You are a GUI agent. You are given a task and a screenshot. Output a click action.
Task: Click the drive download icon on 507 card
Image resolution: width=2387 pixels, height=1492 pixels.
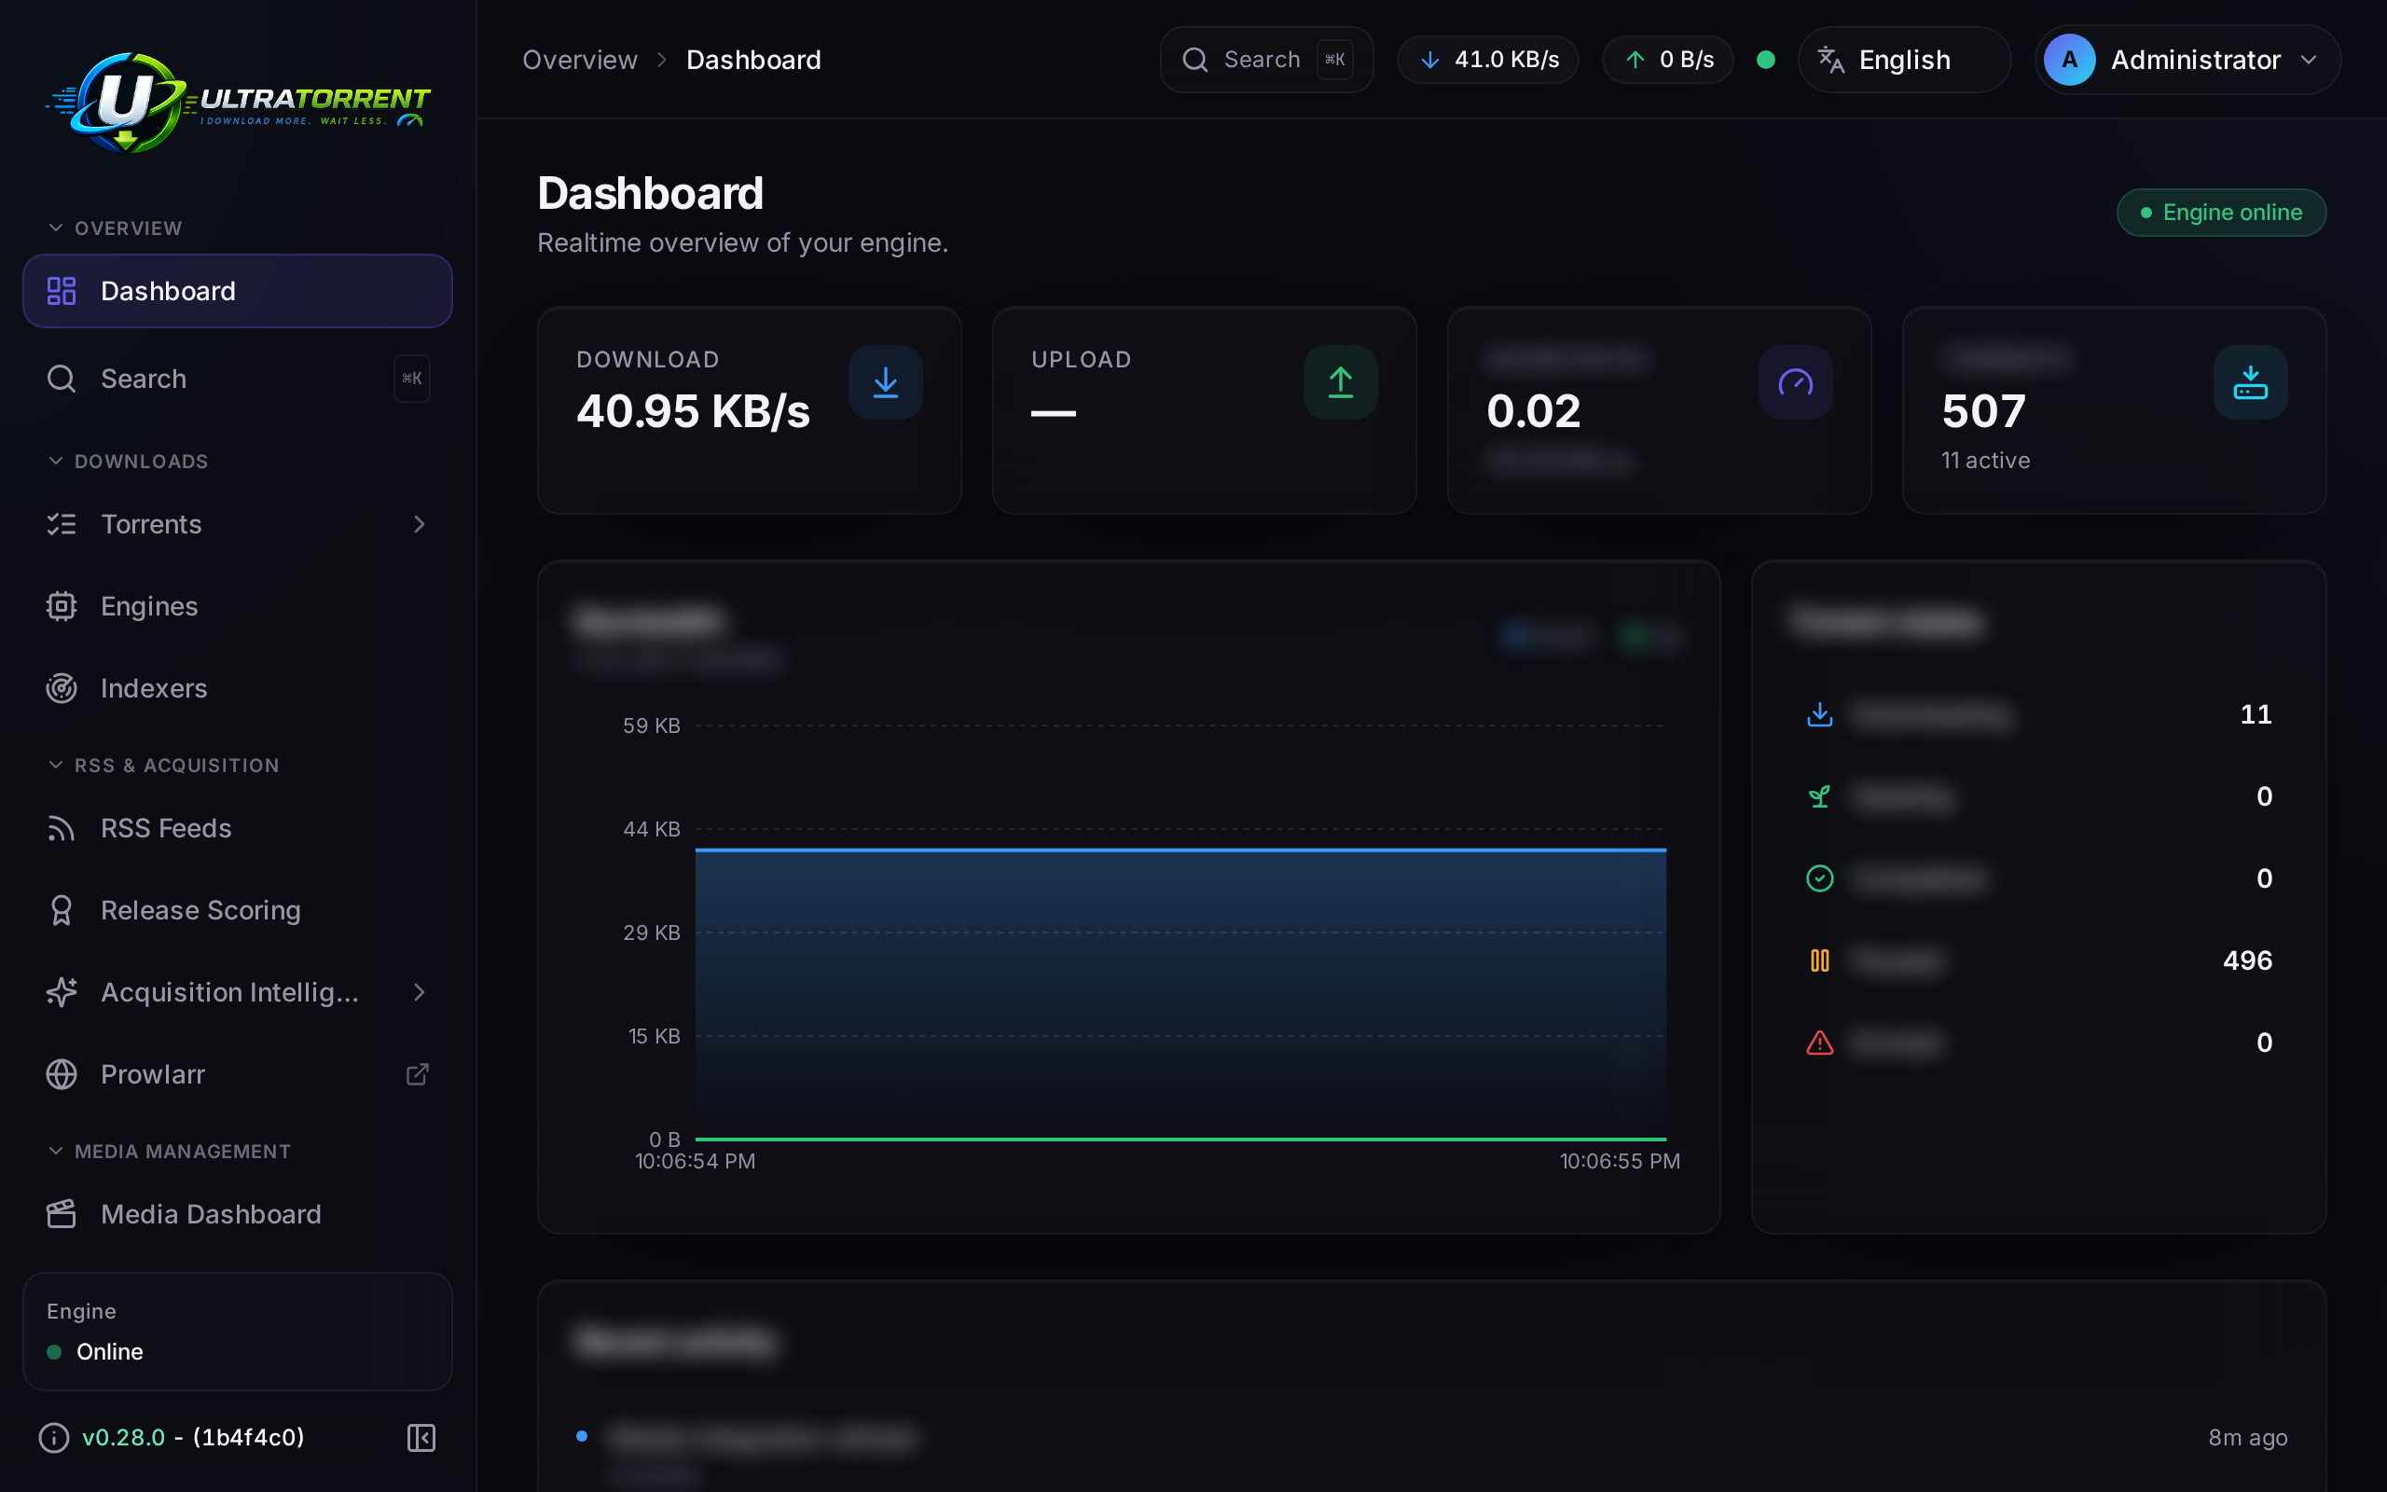2250,382
